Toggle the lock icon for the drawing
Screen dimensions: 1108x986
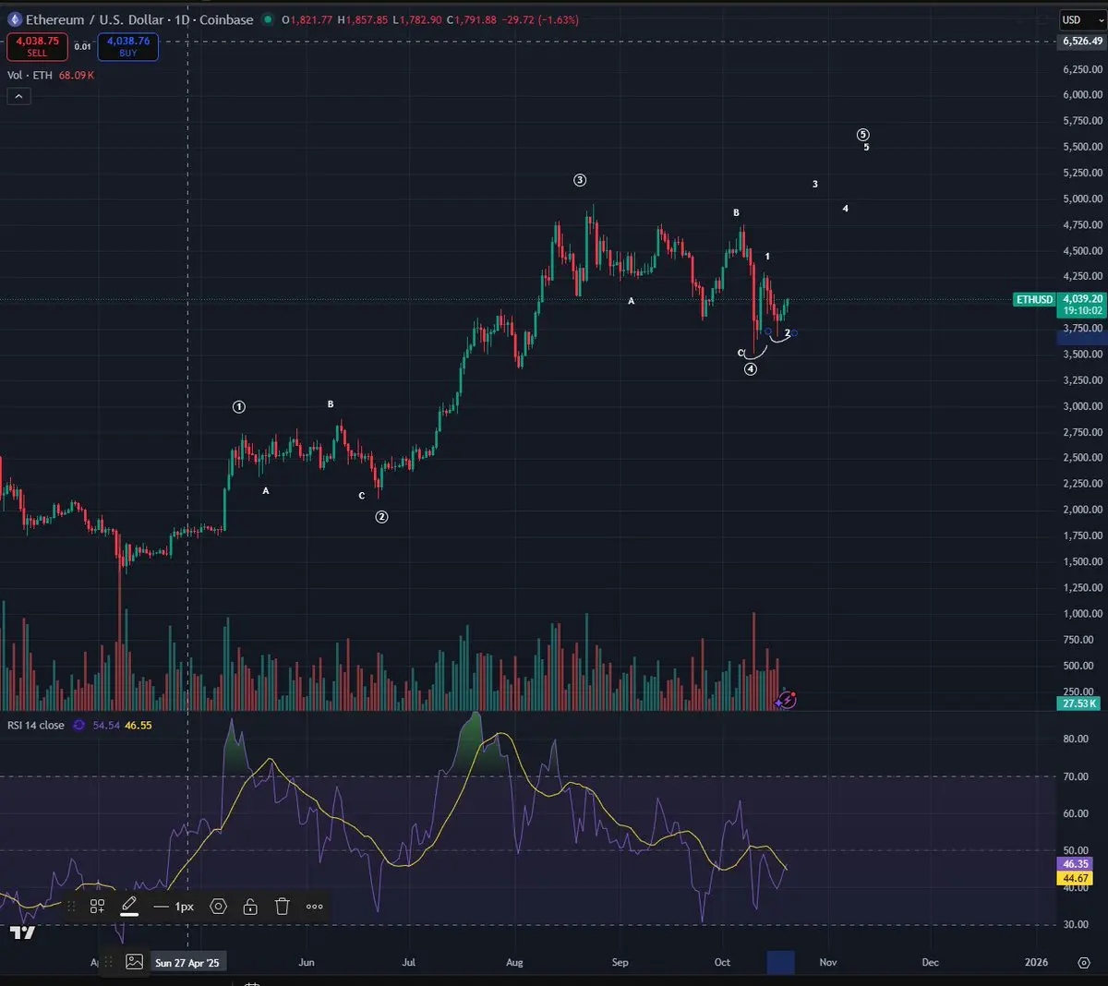(250, 907)
